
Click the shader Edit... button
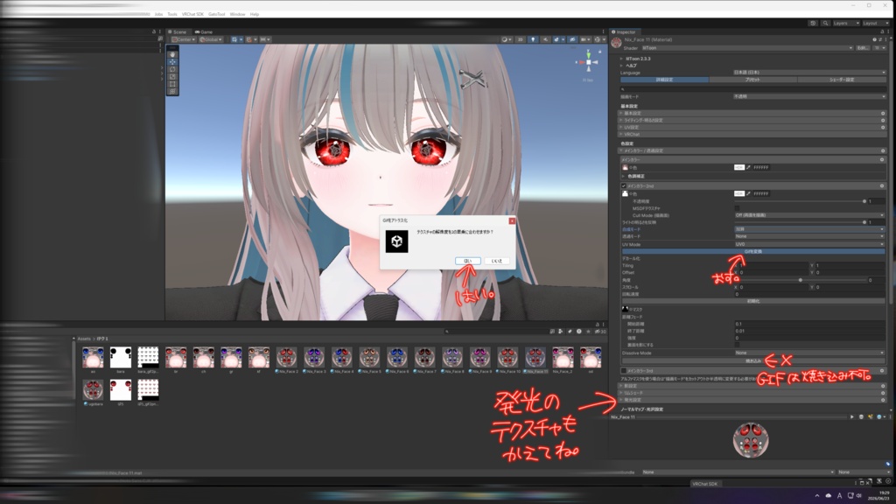click(x=862, y=48)
